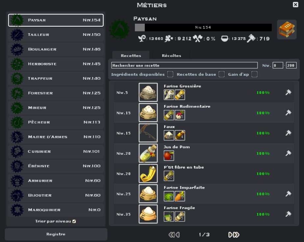Enable the Ingrédients disponibles checkbox
The width and height of the screenshot is (304, 242).
click(170, 74)
